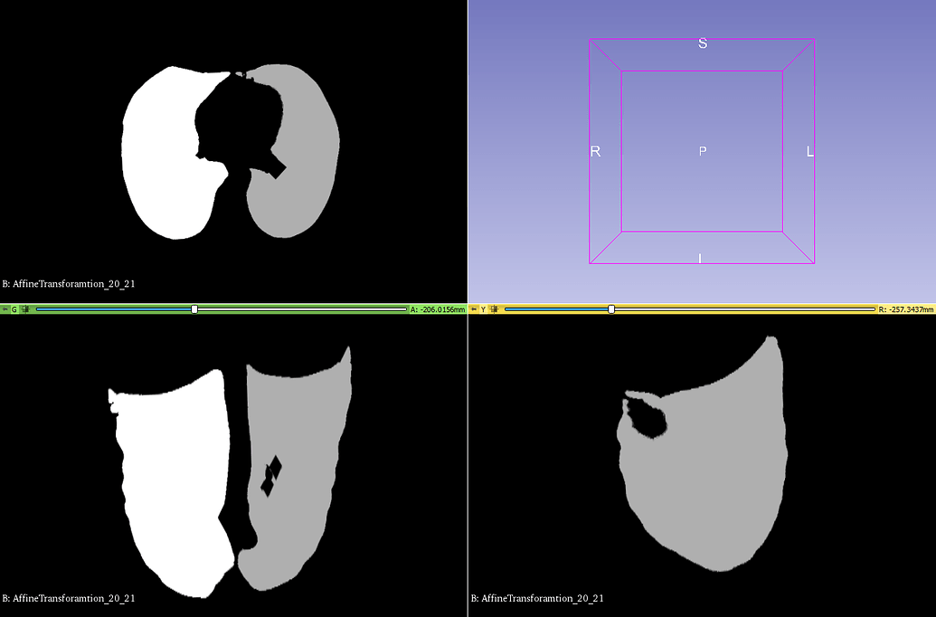Click the R orientation marker in 3D view

pyautogui.click(x=596, y=151)
